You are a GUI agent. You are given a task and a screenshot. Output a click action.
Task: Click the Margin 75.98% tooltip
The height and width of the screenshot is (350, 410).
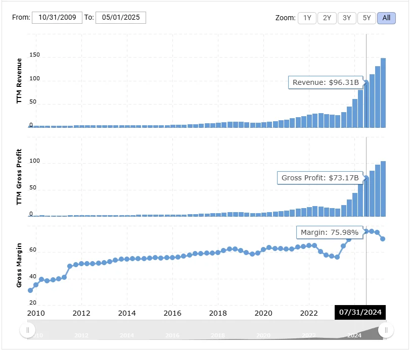[x=329, y=233]
